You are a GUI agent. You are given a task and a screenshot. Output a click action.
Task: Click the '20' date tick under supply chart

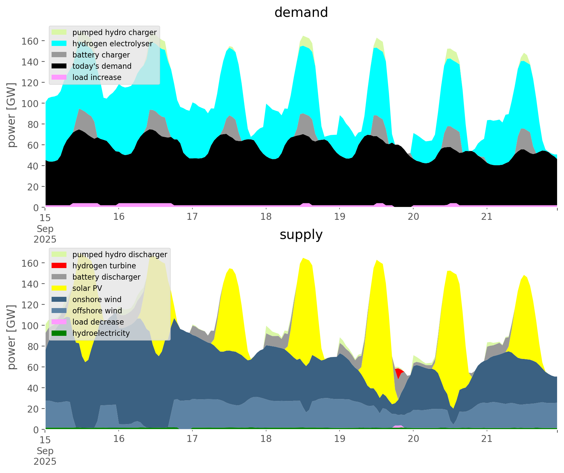pyautogui.click(x=413, y=439)
